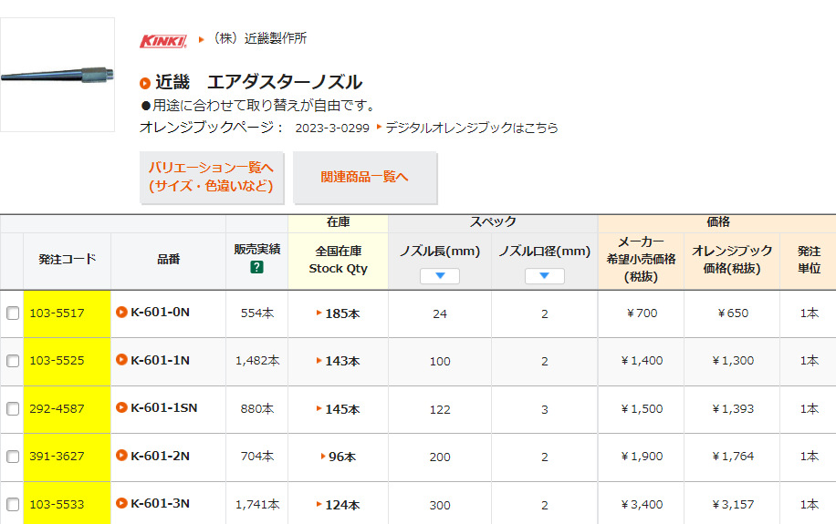
Task: Open the green help icon under 販売実績
Action: point(256,267)
